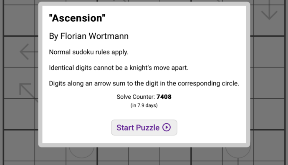Click the stem below the bottom-right circle
Viewport: 288px width, 165px height.
point(238,162)
